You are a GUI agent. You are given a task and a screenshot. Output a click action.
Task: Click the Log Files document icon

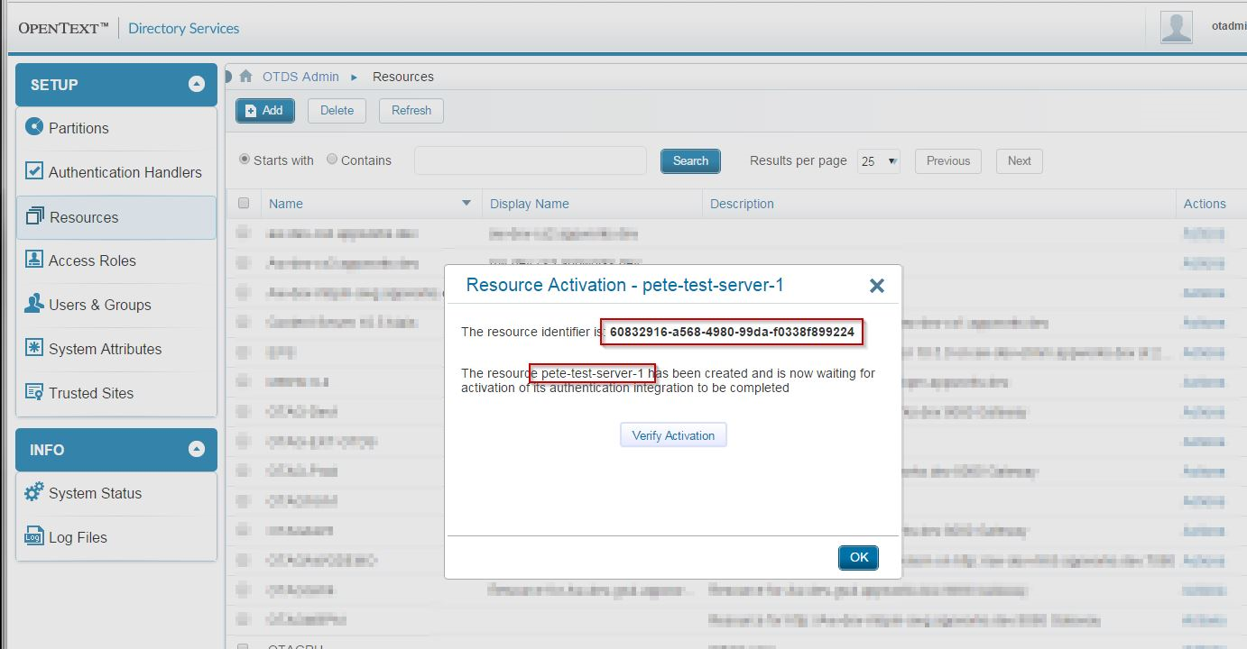pyautogui.click(x=34, y=536)
